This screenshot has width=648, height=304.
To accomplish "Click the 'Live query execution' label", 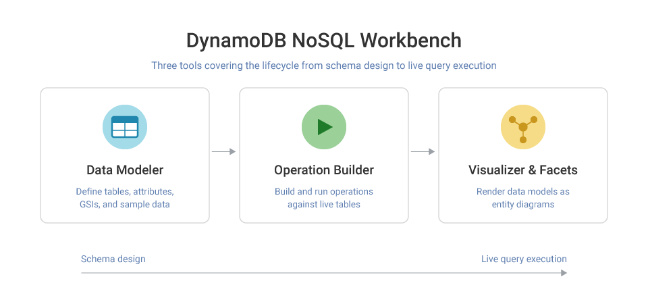I will [524, 259].
